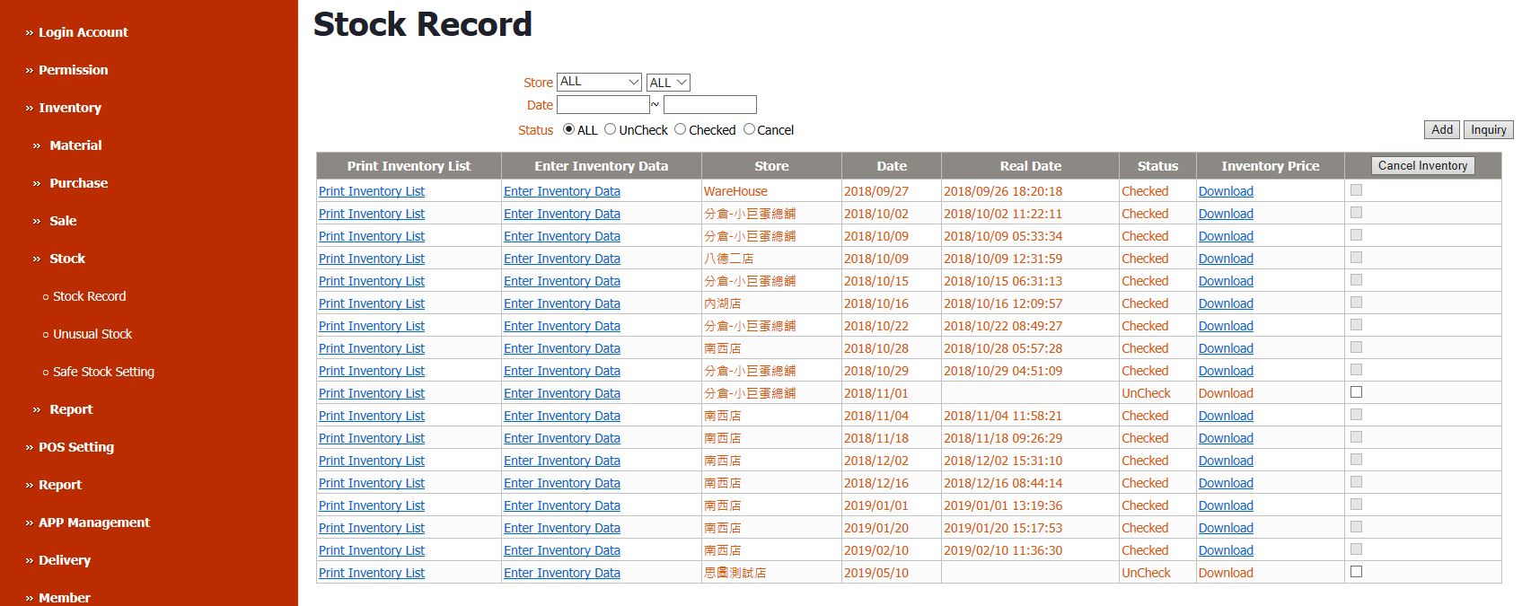Download inventory price for 2019/01/20
This screenshot has width=1522, height=606.
(x=1226, y=528)
